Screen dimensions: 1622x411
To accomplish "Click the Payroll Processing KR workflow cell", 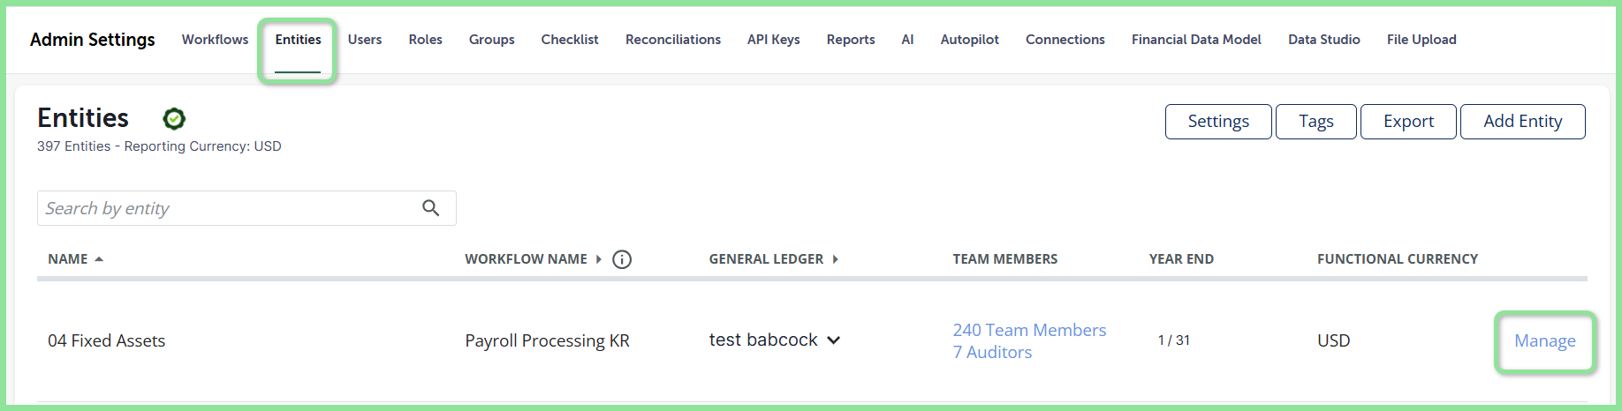I will click(x=547, y=340).
